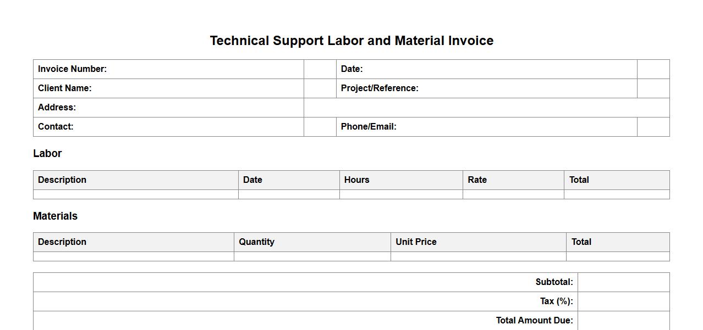Click the empty cell after Phone/Email
The height and width of the screenshot is (330, 703).
653,127
